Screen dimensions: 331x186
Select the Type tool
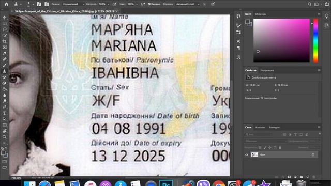(5, 113)
